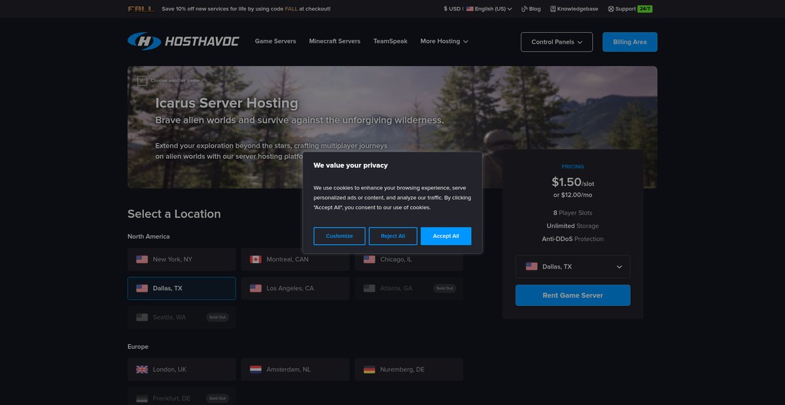Screen dimensions: 785x405
Task: Open the Game Servers menu item
Action: [x=275, y=41]
